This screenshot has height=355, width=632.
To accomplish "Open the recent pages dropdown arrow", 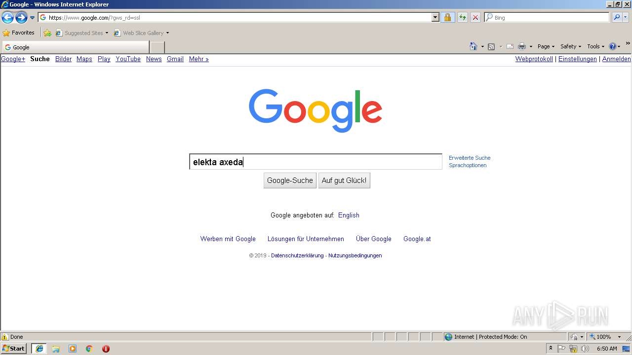I will 33,18.
